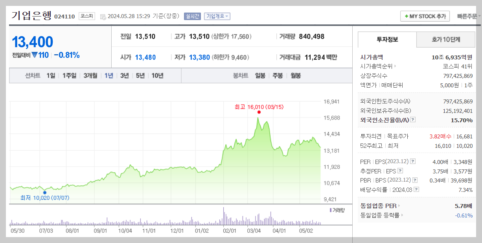Click the 투자의견 3.82매수 value
The height and width of the screenshot is (243, 482).
click(x=440, y=136)
